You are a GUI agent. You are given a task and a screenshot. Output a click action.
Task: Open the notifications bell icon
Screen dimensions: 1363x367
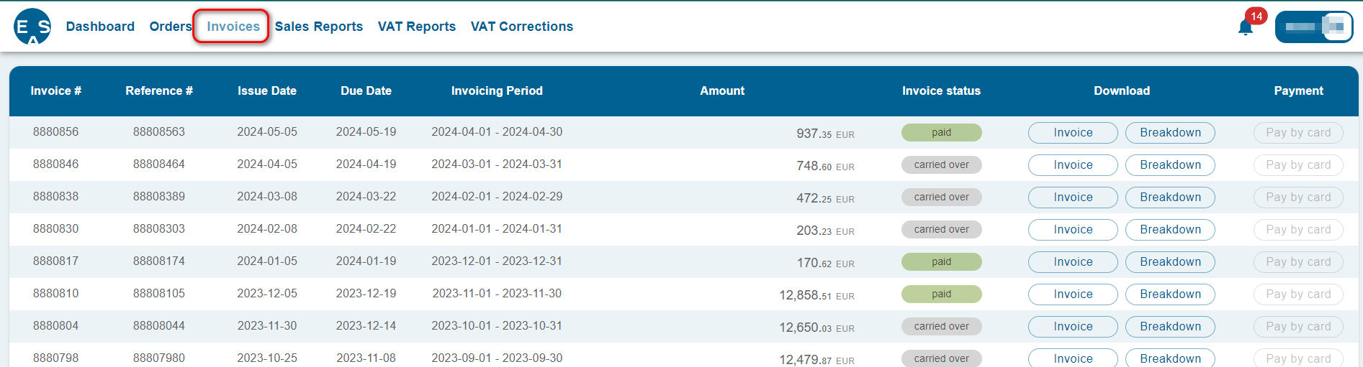[1246, 27]
